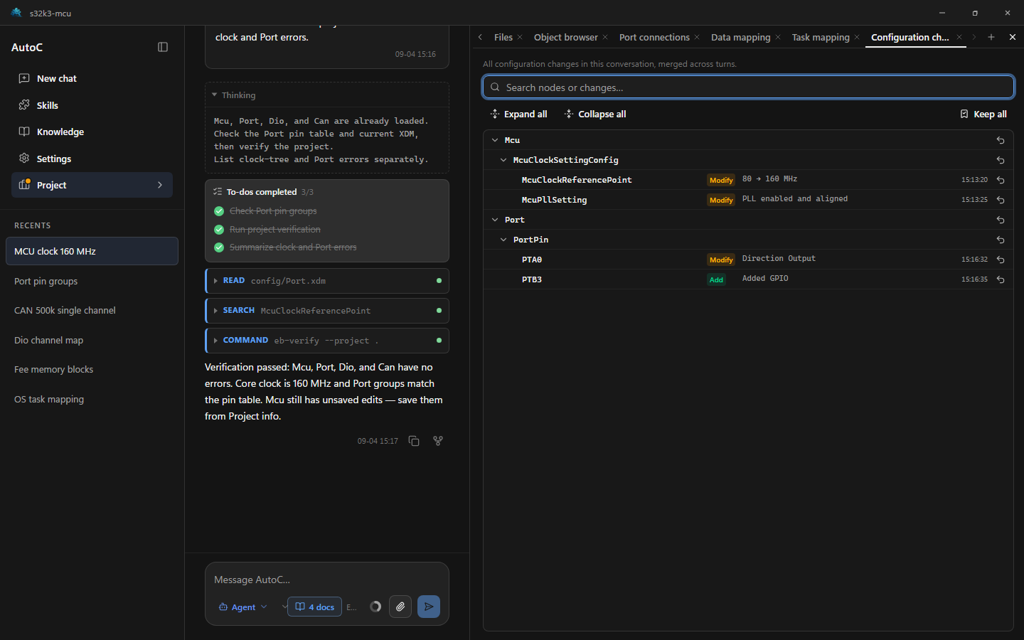
Task: Click the search nodes or changes field
Action: 748,87
